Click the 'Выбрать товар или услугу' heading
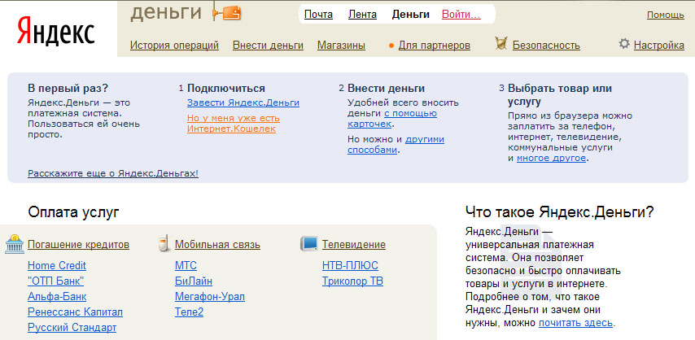This screenshot has height=340, width=695. [x=560, y=95]
